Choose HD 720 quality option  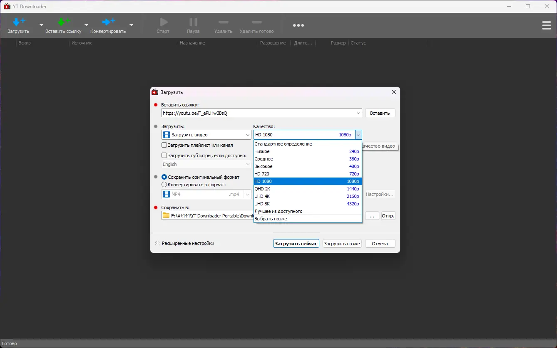[x=308, y=174]
